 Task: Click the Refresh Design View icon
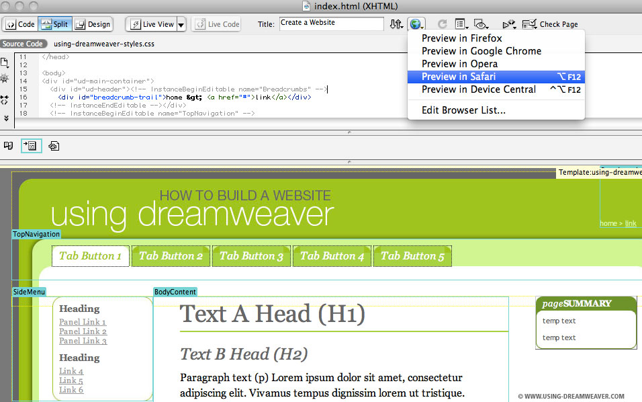tap(442, 24)
